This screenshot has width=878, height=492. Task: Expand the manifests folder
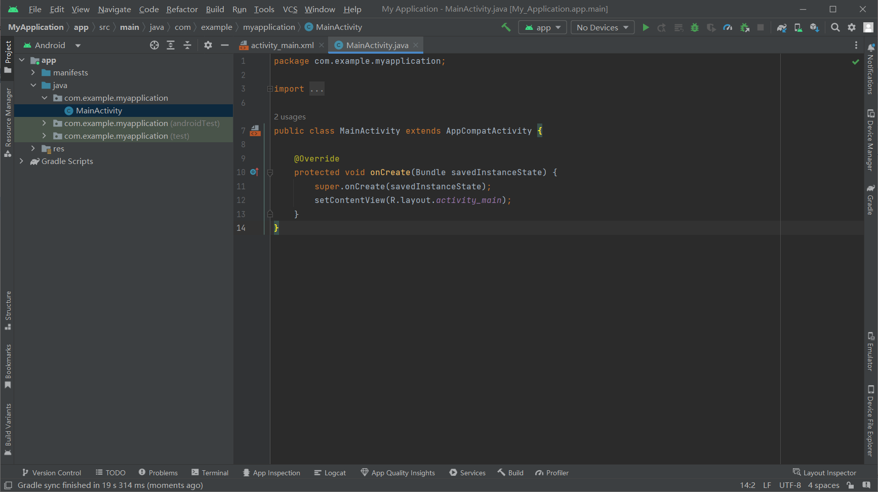33,73
